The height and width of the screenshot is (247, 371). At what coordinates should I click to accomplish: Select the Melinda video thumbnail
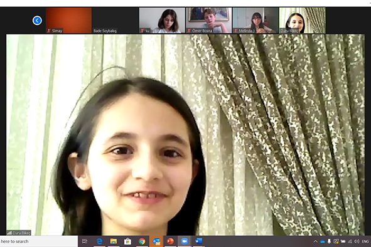pos(255,20)
